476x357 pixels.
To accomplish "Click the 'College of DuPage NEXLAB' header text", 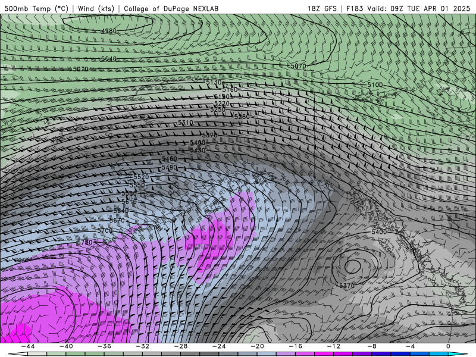I will [x=171, y=8].
